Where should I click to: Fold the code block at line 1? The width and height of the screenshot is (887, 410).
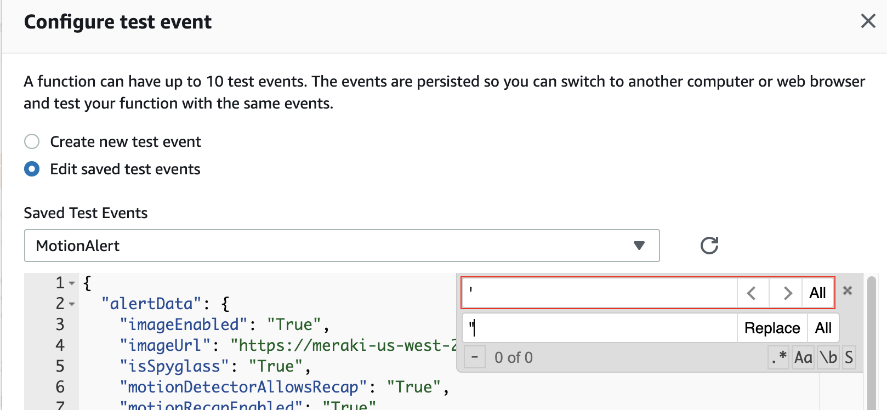click(x=72, y=283)
